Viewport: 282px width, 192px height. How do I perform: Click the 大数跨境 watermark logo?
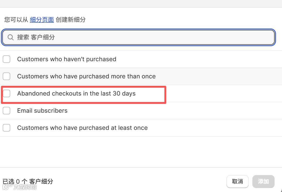tap(20, 187)
